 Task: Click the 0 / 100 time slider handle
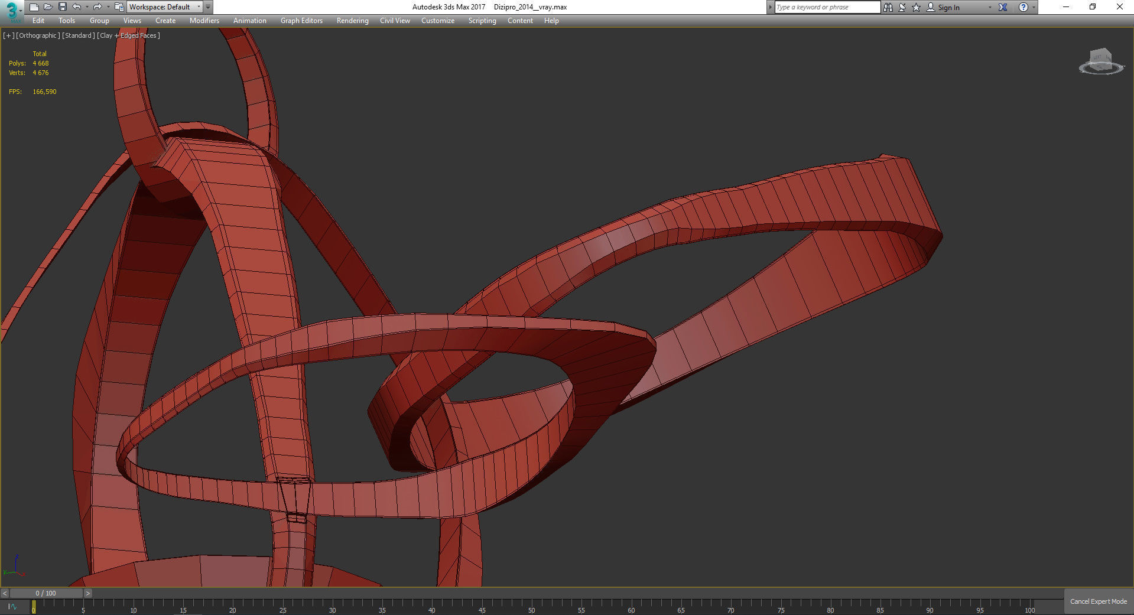pos(46,593)
